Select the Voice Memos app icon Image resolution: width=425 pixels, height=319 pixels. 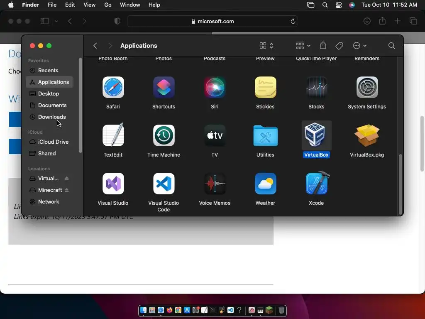tap(215, 184)
